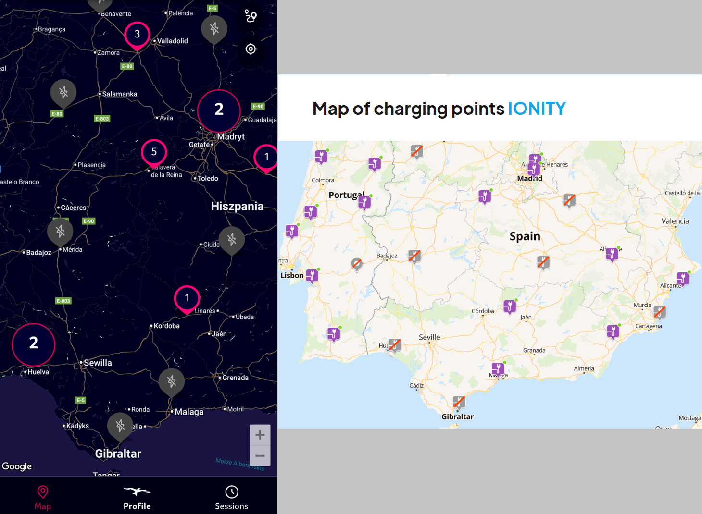
Task: Click the Madryt city label
Action: [x=231, y=136]
